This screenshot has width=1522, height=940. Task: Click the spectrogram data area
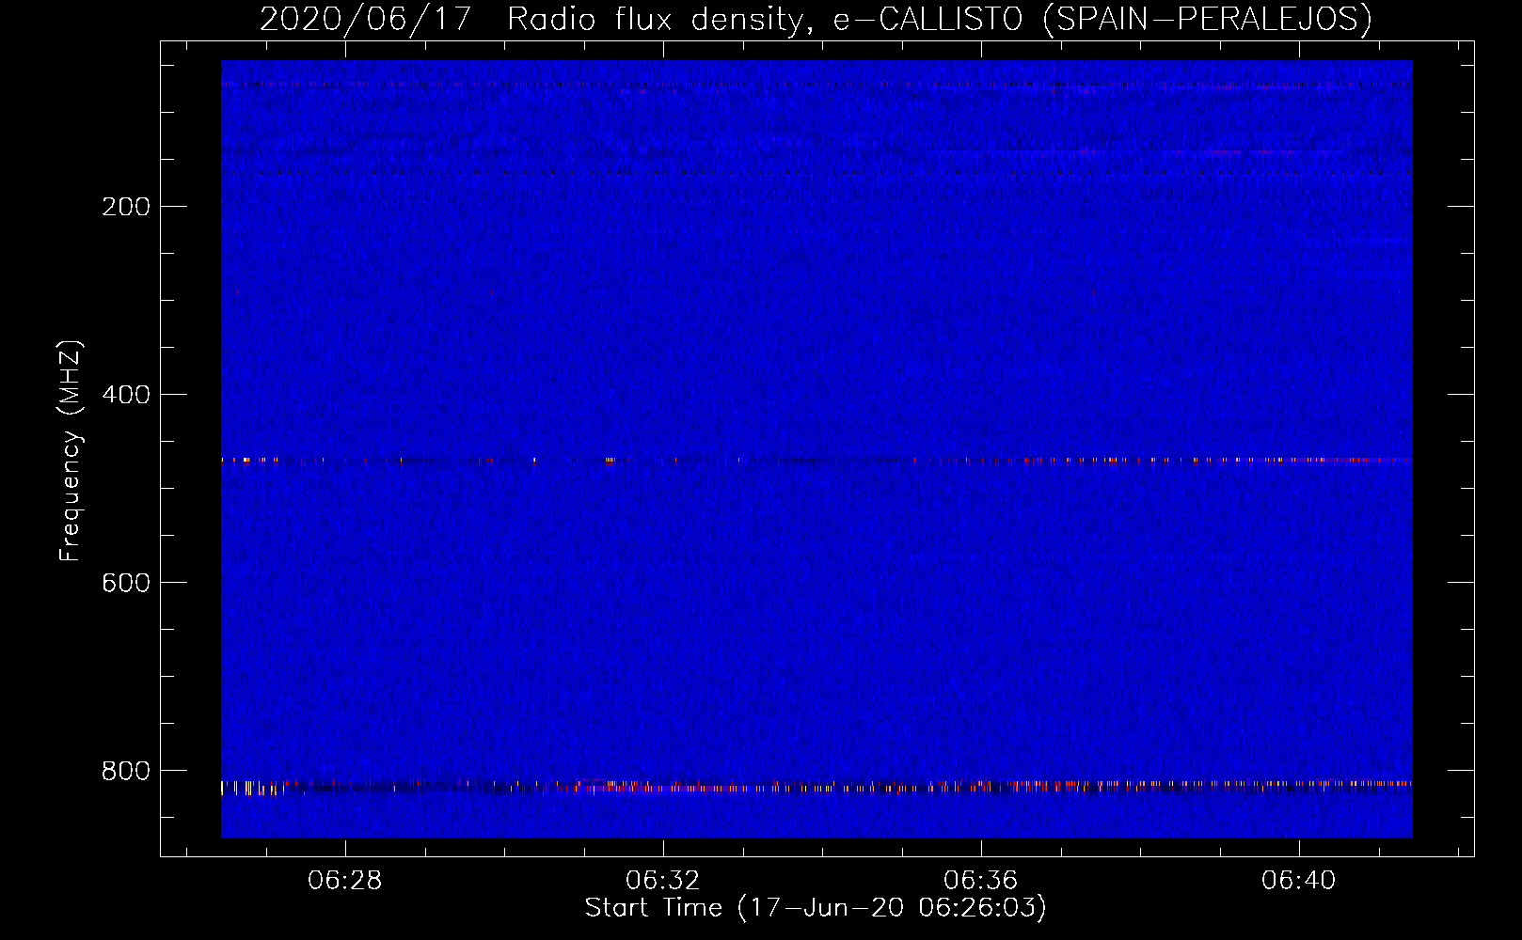tap(816, 448)
